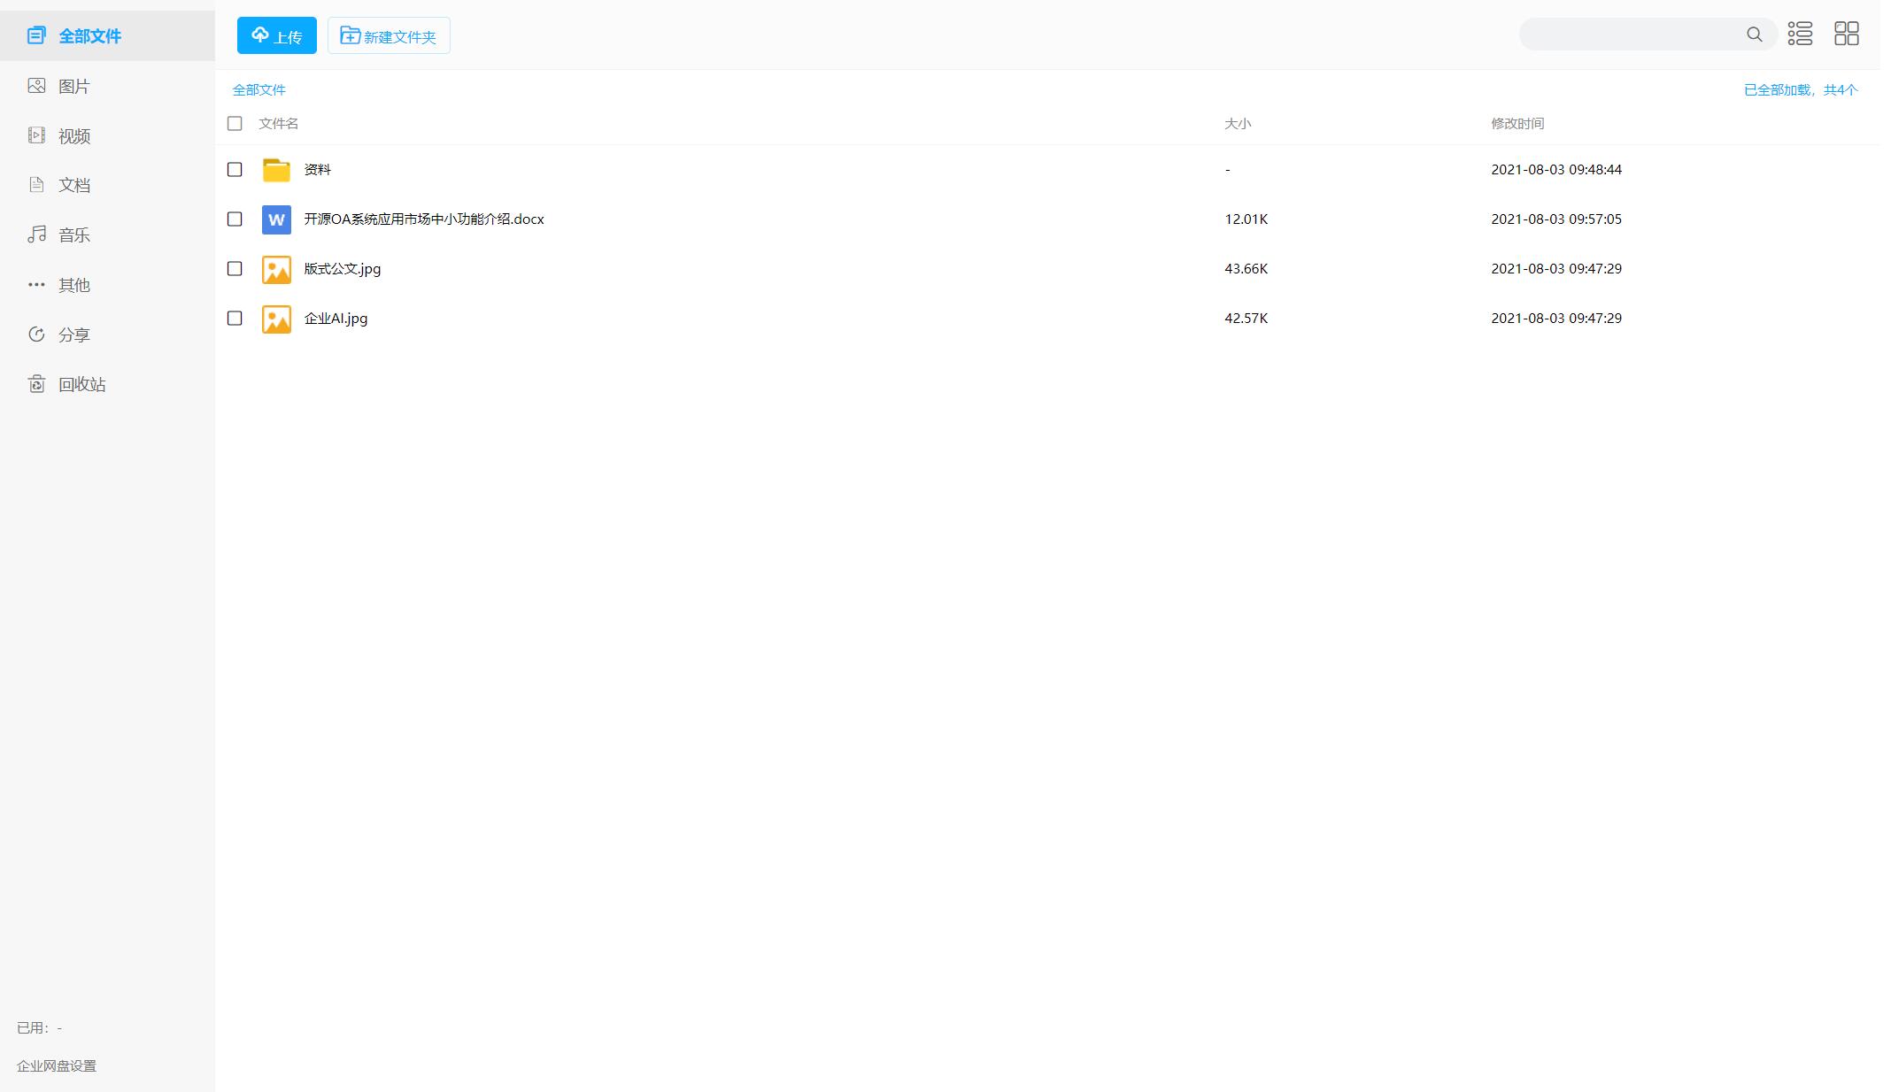Click the 音乐 music note icon
This screenshot has width=1891, height=1092.
(36, 235)
